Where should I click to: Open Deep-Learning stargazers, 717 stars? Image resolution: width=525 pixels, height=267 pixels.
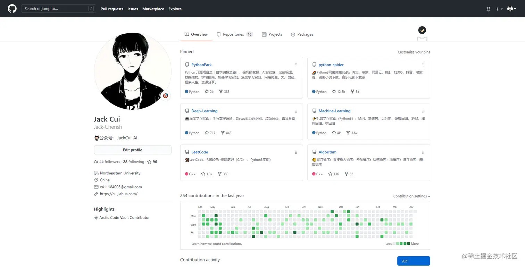210,133
